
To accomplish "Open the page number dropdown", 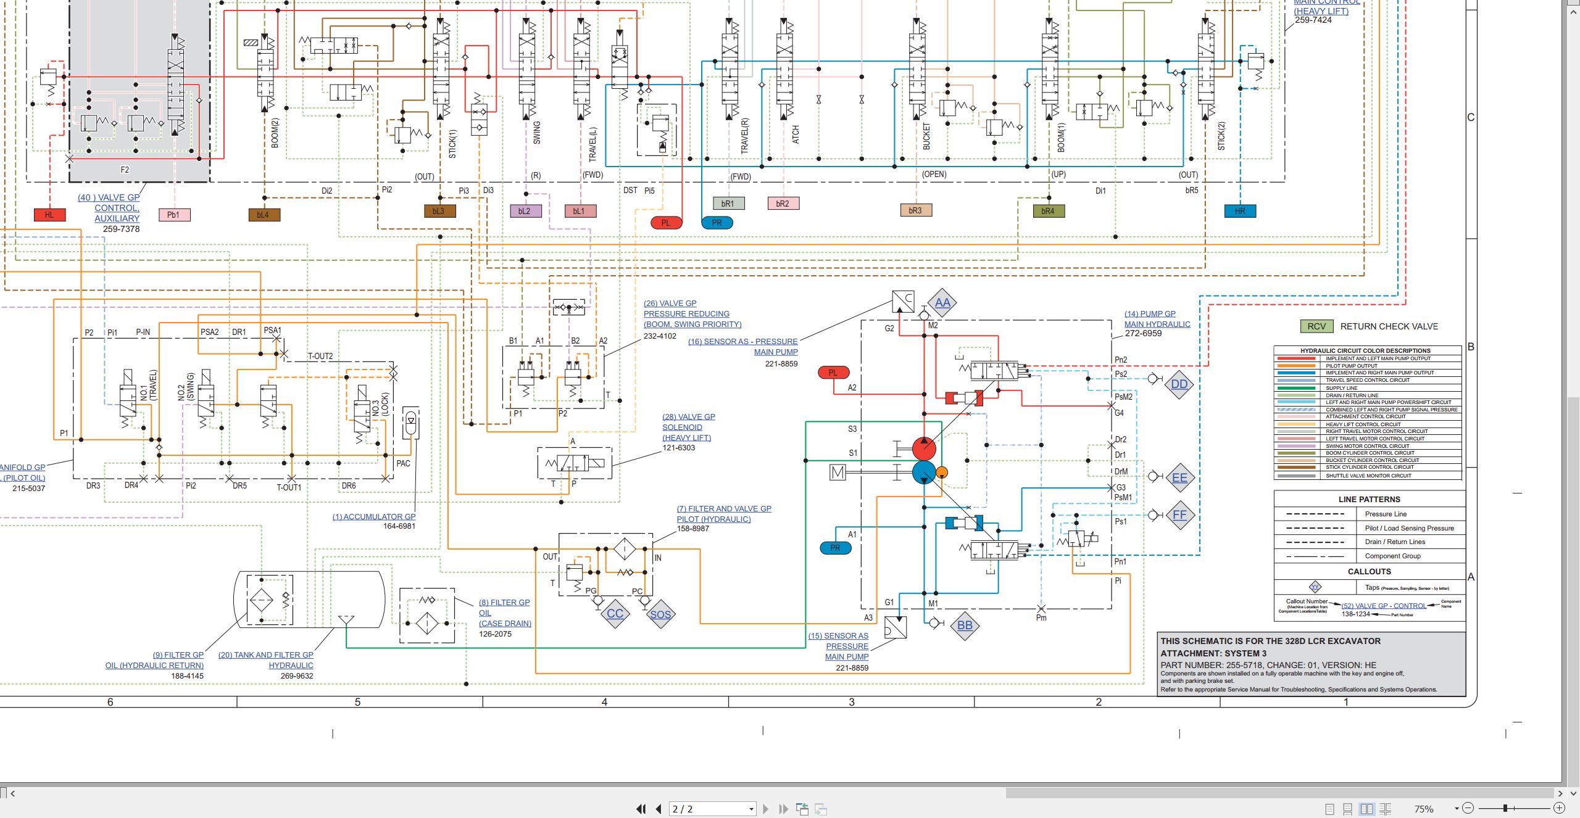I will tap(751, 809).
